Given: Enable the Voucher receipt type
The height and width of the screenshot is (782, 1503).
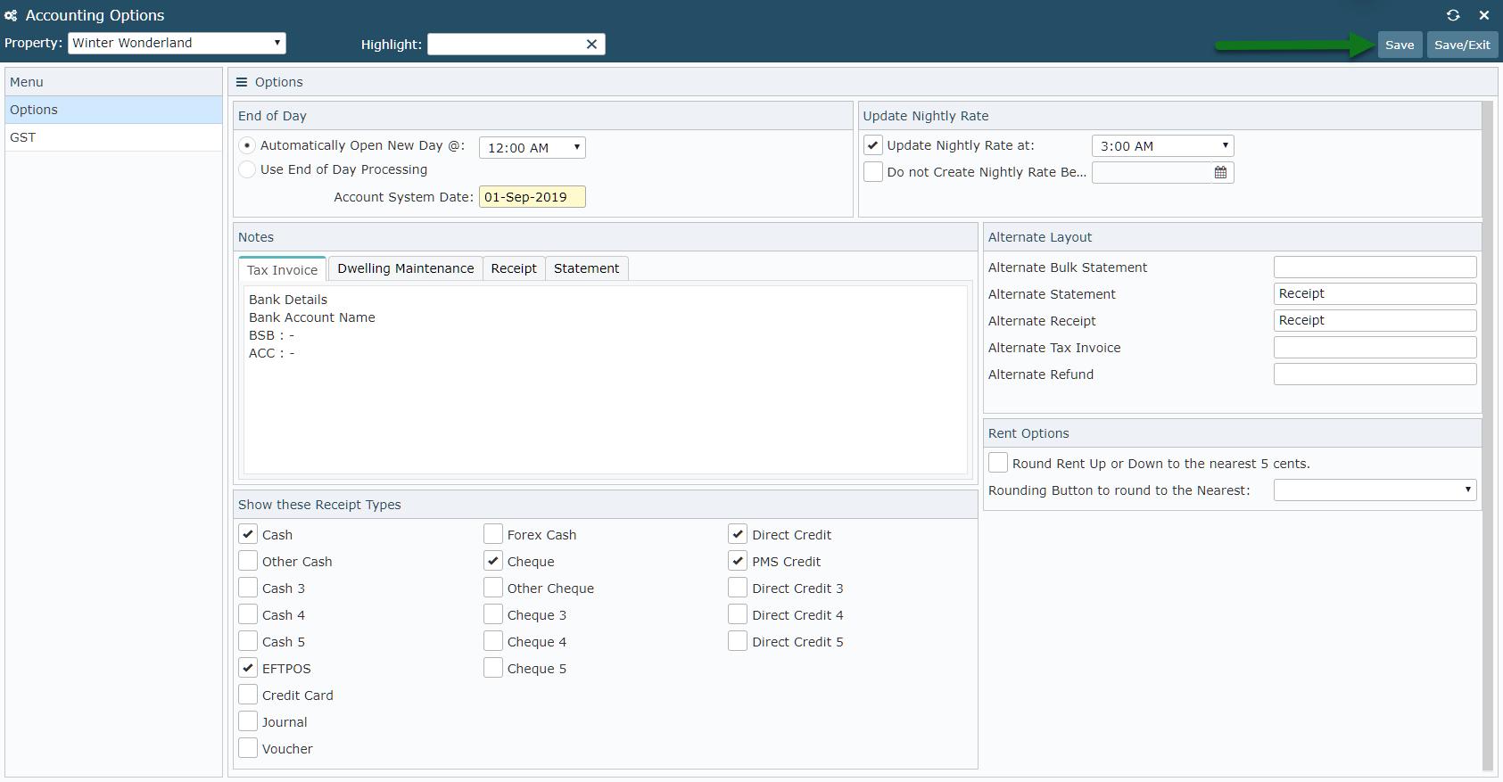Looking at the screenshot, I should pos(248,748).
